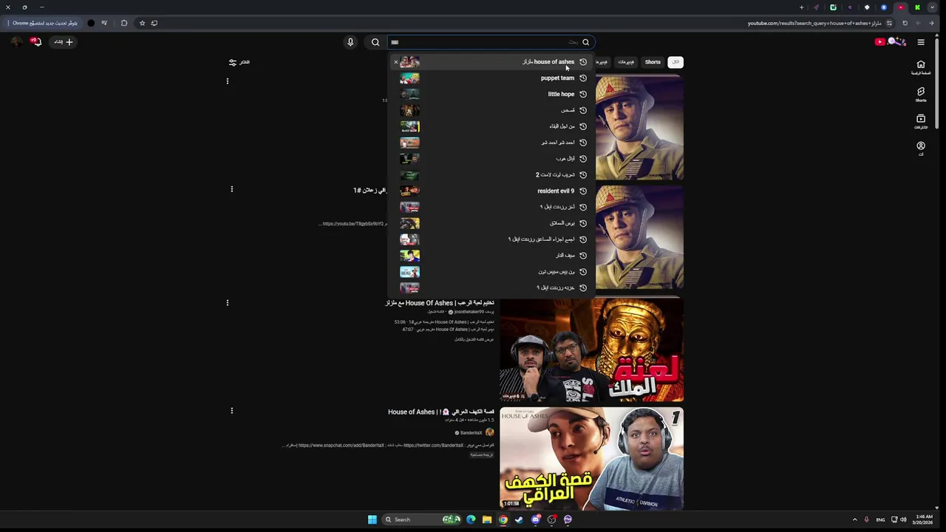Screen dimensions: 946x532
Task: Open Subscriptions in the YouTube sidebar
Action: pos(921,121)
